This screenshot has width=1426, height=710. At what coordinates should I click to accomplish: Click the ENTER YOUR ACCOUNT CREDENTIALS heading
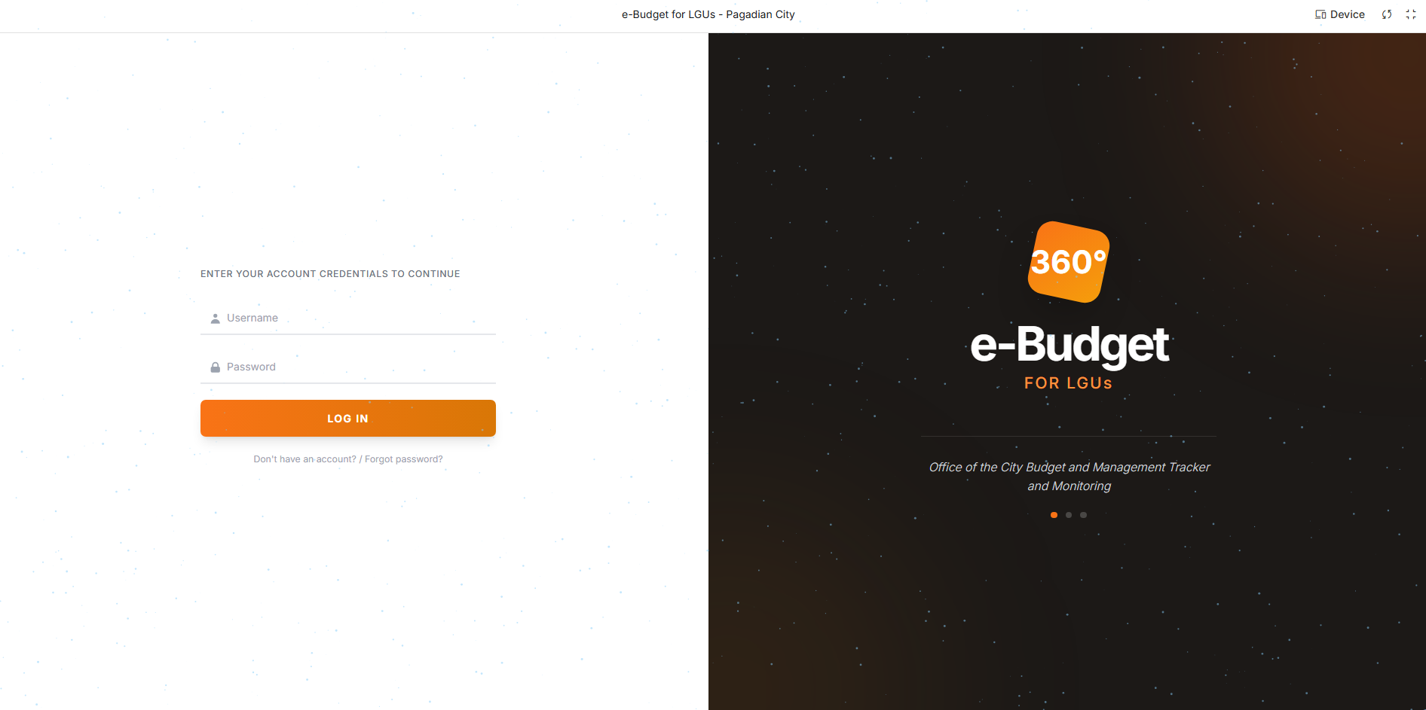pyautogui.click(x=330, y=274)
